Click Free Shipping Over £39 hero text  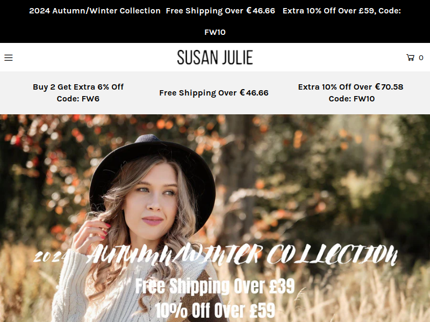point(214,286)
